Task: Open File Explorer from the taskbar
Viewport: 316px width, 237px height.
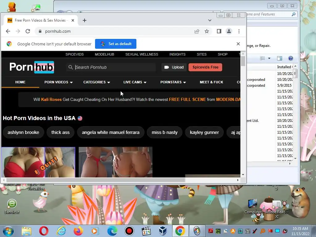Action: 27,231
